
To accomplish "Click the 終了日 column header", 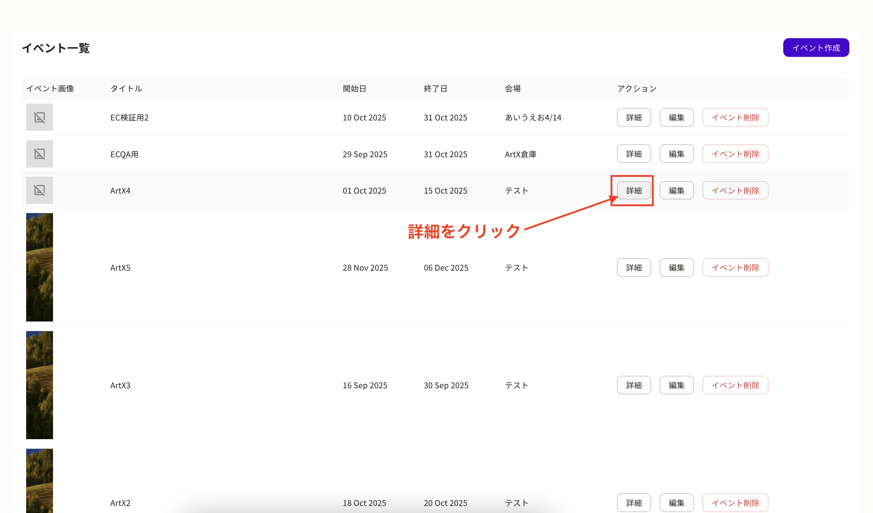I will pos(435,89).
